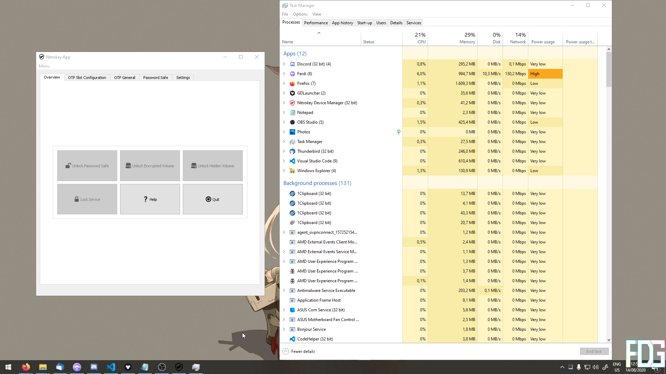Click the Discord icon in Task Manager's Apps list

292,64
